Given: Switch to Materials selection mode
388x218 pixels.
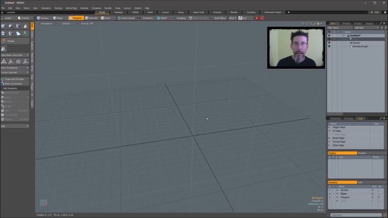Looking at the screenshot, I should click(x=92, y=18).
